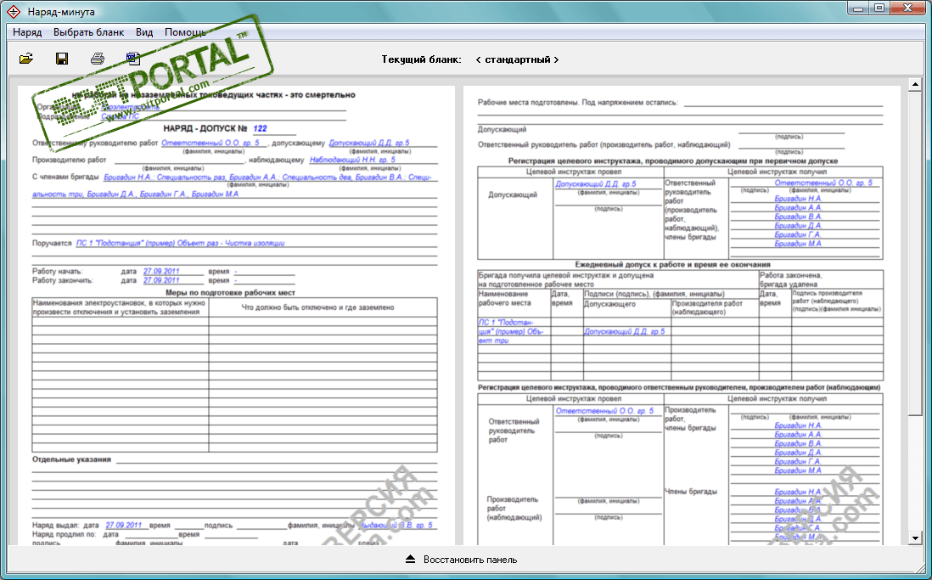Open the Выбрать бланк menu
The width and height of the screenshot is (932, 580).
[x=88, y=32]
